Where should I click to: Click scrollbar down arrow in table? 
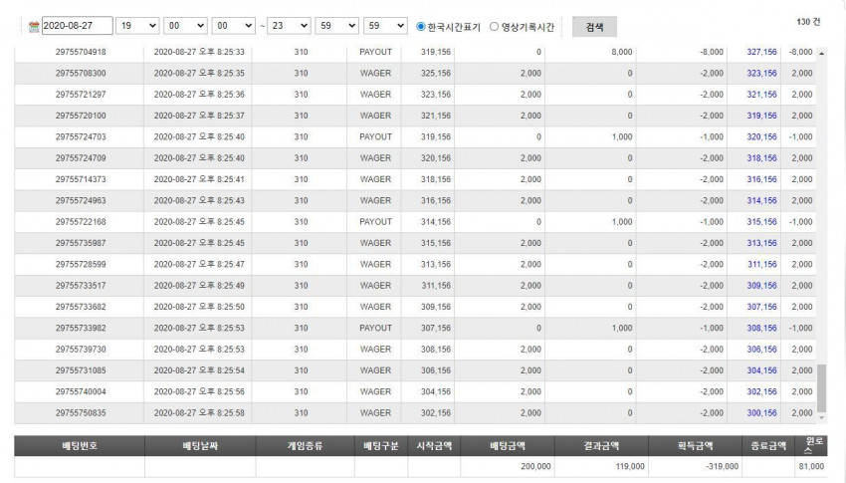tap(821, 417)
